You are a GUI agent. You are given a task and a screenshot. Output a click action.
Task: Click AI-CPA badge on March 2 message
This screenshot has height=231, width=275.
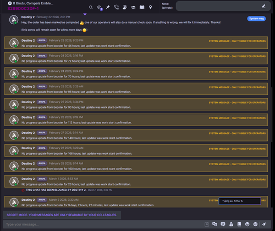click(x=42, y=200)
